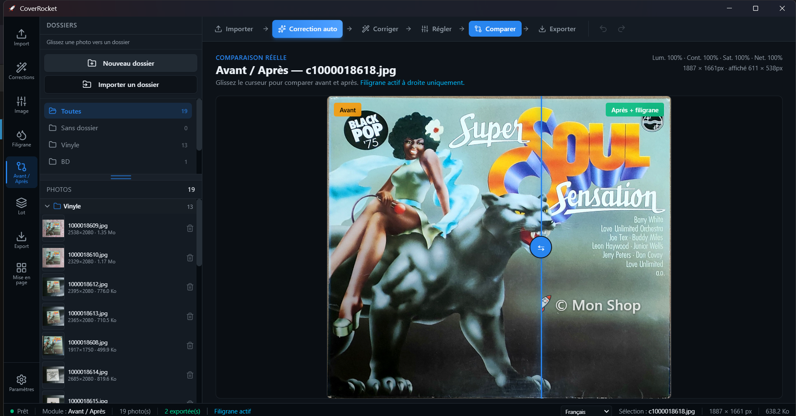
Task: Select thumbnail of 1000018609.jpg
Action: tap(53, 228)
